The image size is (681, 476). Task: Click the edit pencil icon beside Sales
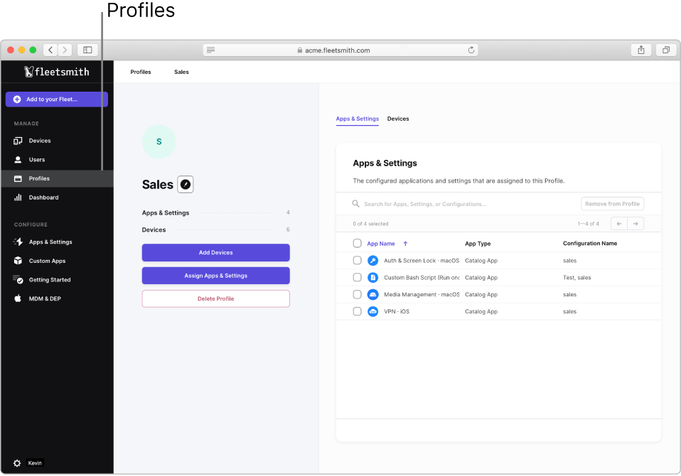point(185,185)
